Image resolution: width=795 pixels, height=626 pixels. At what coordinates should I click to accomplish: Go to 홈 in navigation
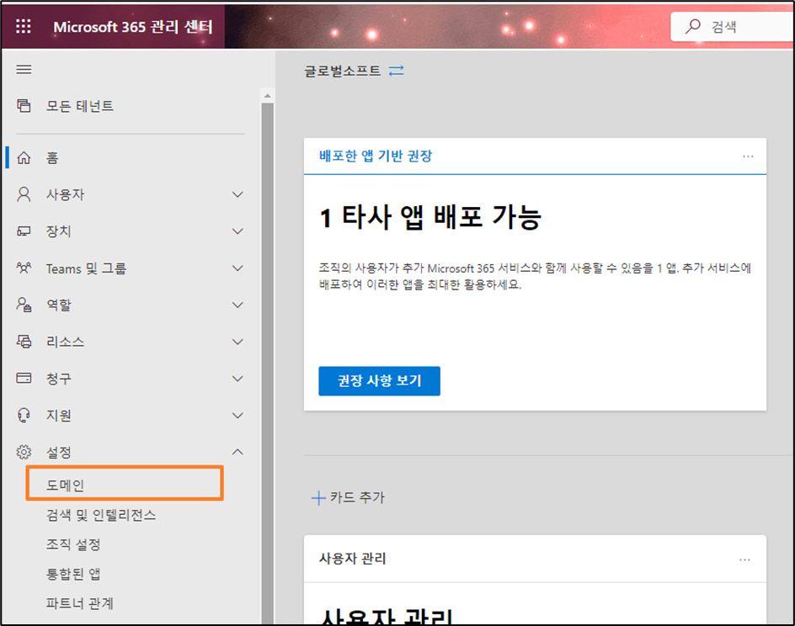pyautogui.click(x=52, y=158)
